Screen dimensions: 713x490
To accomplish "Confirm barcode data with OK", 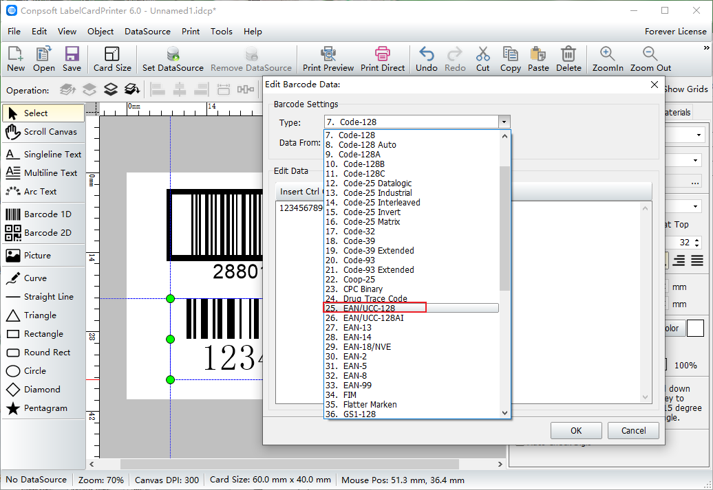I will coord(576,430).
